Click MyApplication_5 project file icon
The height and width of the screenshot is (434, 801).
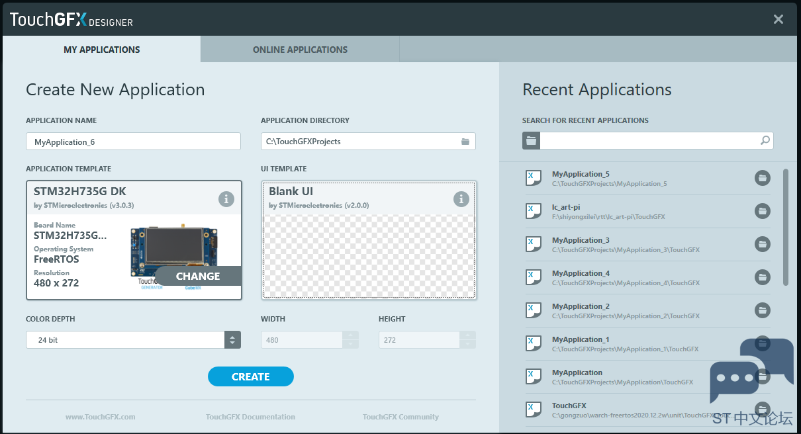point(534,178)
